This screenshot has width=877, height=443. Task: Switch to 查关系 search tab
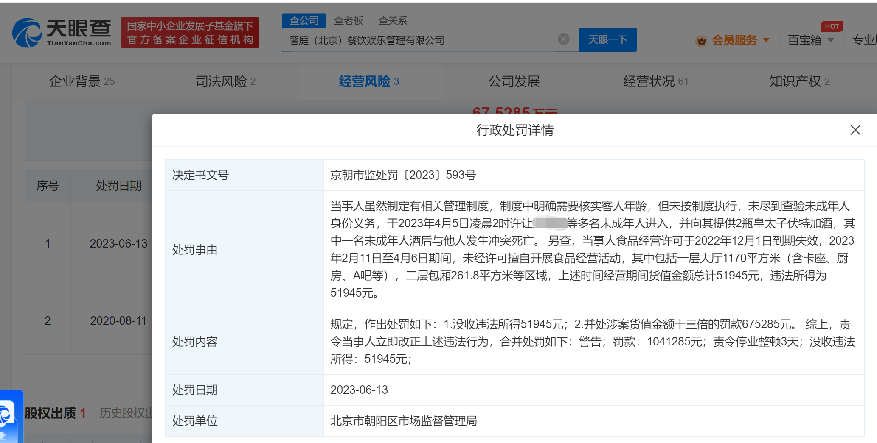pos(392,20)
